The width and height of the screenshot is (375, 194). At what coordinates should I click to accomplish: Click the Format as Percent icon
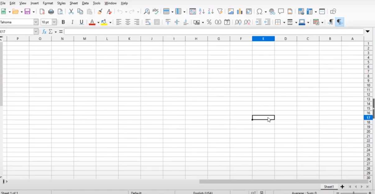click(209, 22)
